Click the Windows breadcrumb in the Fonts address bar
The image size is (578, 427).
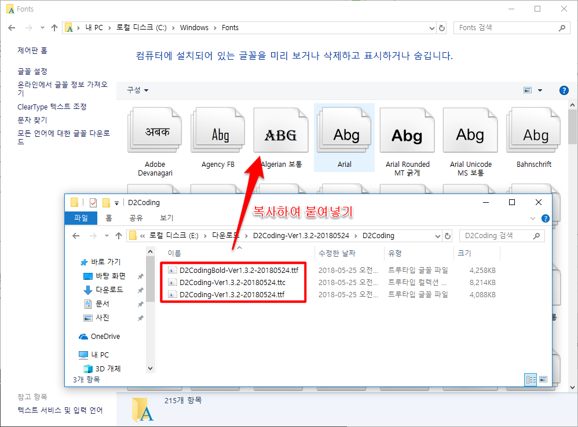coord(194,28)
